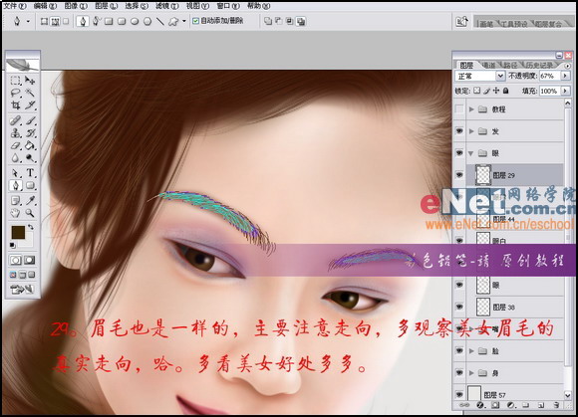The width and height of the screenshot is (578, 417).
Task: Hide the 发 layer group
Action: point(459,131)
